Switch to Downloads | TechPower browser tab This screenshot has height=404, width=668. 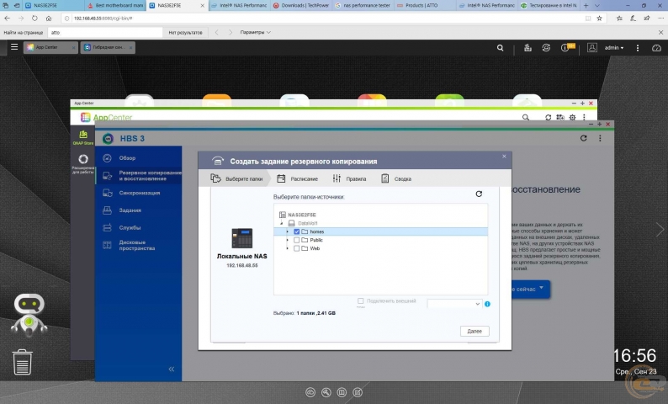click(301, 6)
